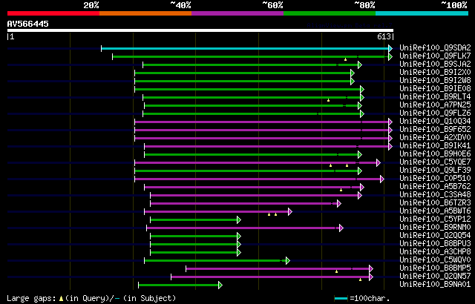Click the green ~80% identity legend segment
This screenshot has height=304, width=475.
330,13
